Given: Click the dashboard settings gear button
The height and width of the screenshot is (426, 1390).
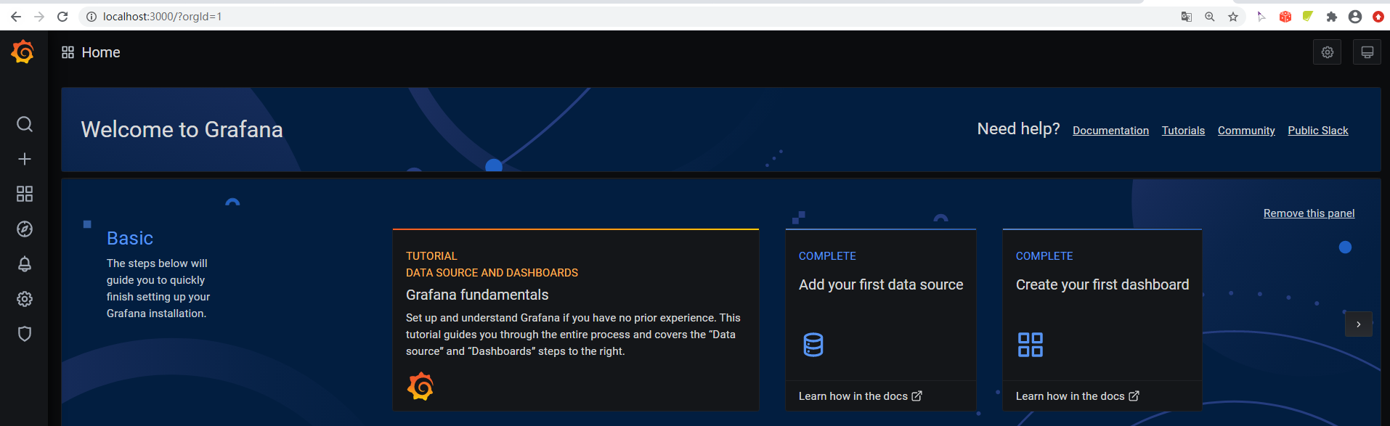Looking at the screenshot, I should coord(1327,52).
